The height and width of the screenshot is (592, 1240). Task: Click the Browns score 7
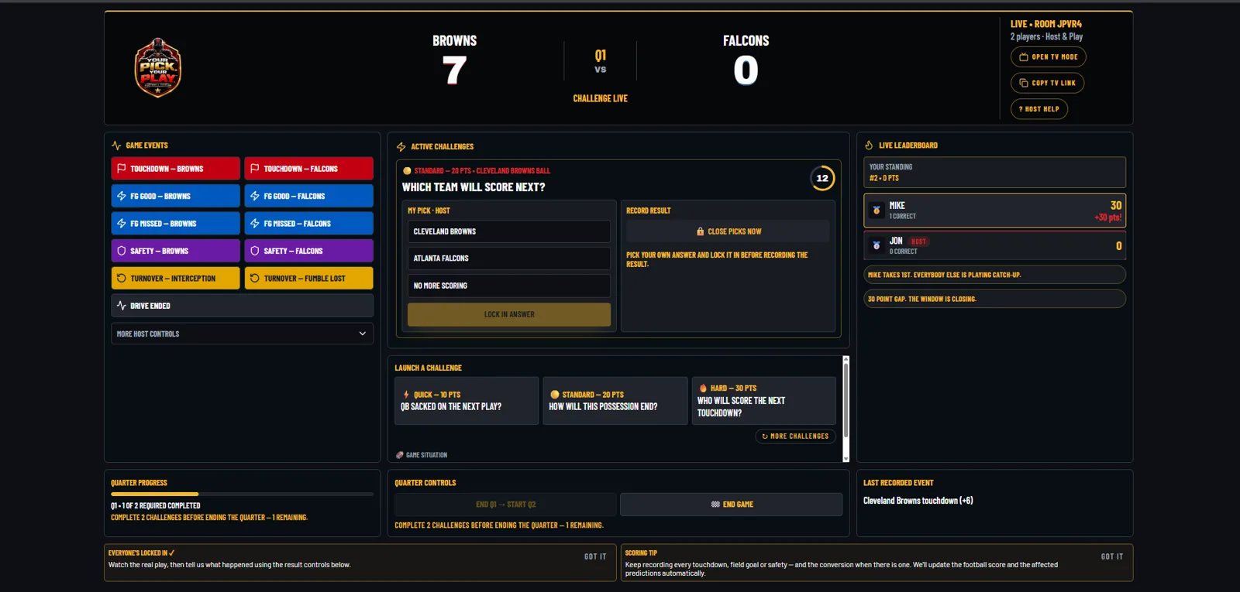click(455, 70)
